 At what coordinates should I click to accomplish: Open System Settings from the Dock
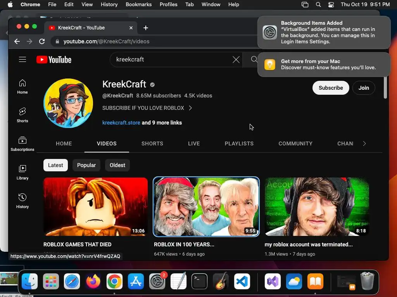(157, 282)
